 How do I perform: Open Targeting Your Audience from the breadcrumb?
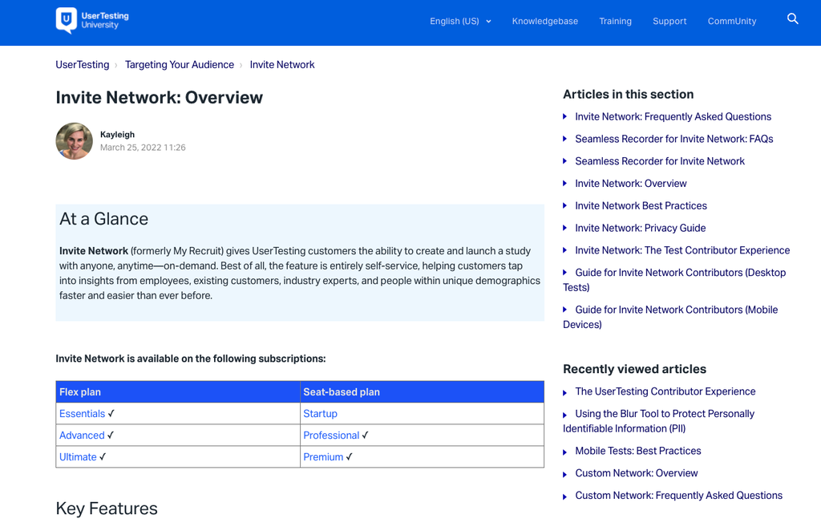pos(179,65)
